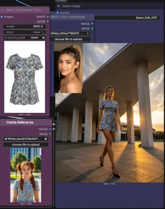Screen dimensions: 165x209
Task: Click the 896 × 1152 size label under output
Action: tap(109, 184)
